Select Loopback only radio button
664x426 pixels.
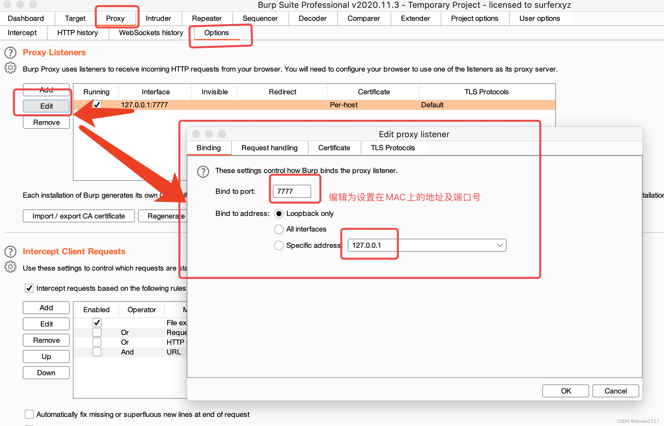click(279, 214)
